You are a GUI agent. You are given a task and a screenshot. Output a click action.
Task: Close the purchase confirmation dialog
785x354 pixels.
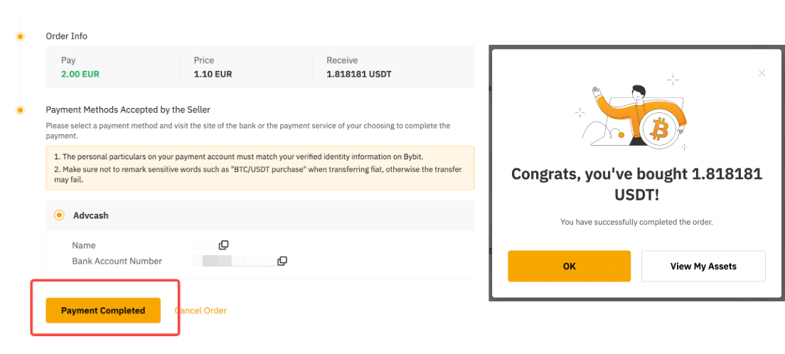coord(762,73)
